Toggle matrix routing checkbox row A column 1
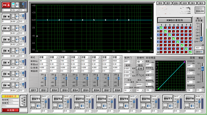Screen dimensions: 207x115 pos(161,28)
